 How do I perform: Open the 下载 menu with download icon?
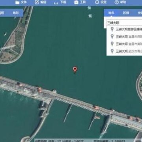(x=60, y=2)
